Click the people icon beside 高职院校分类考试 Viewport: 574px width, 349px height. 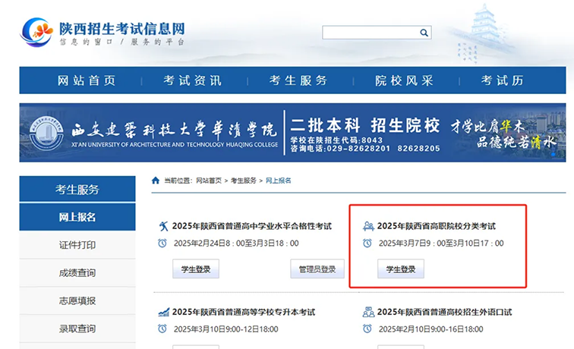(x=368, y=226)
